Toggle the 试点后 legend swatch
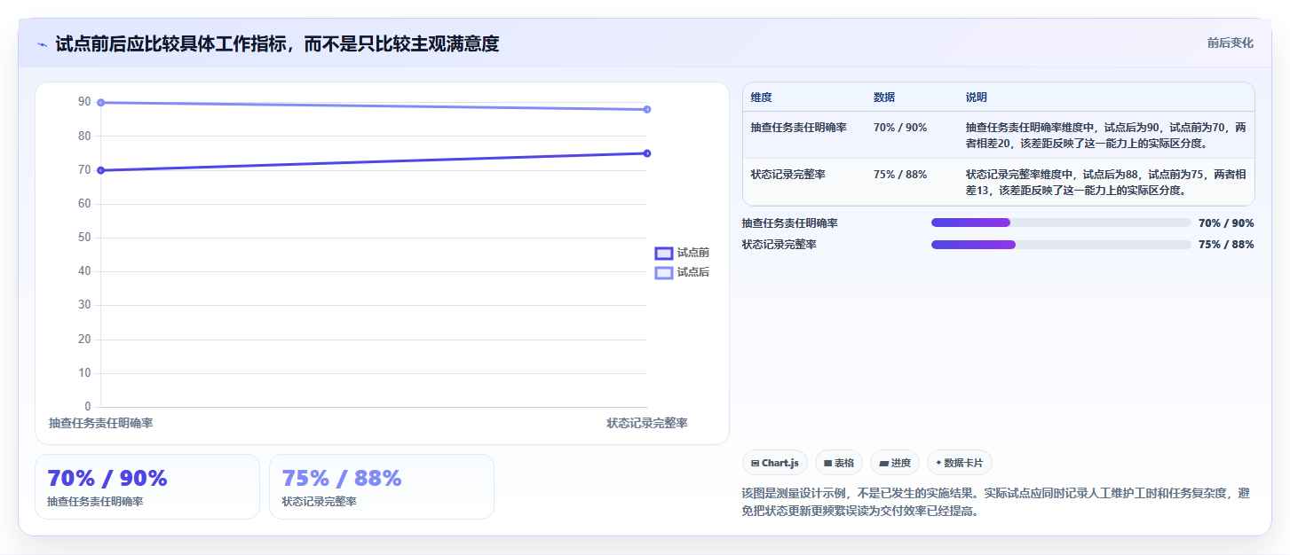Screen dimensions: 1290x555 pyautogui.click(x=664, y=273)
